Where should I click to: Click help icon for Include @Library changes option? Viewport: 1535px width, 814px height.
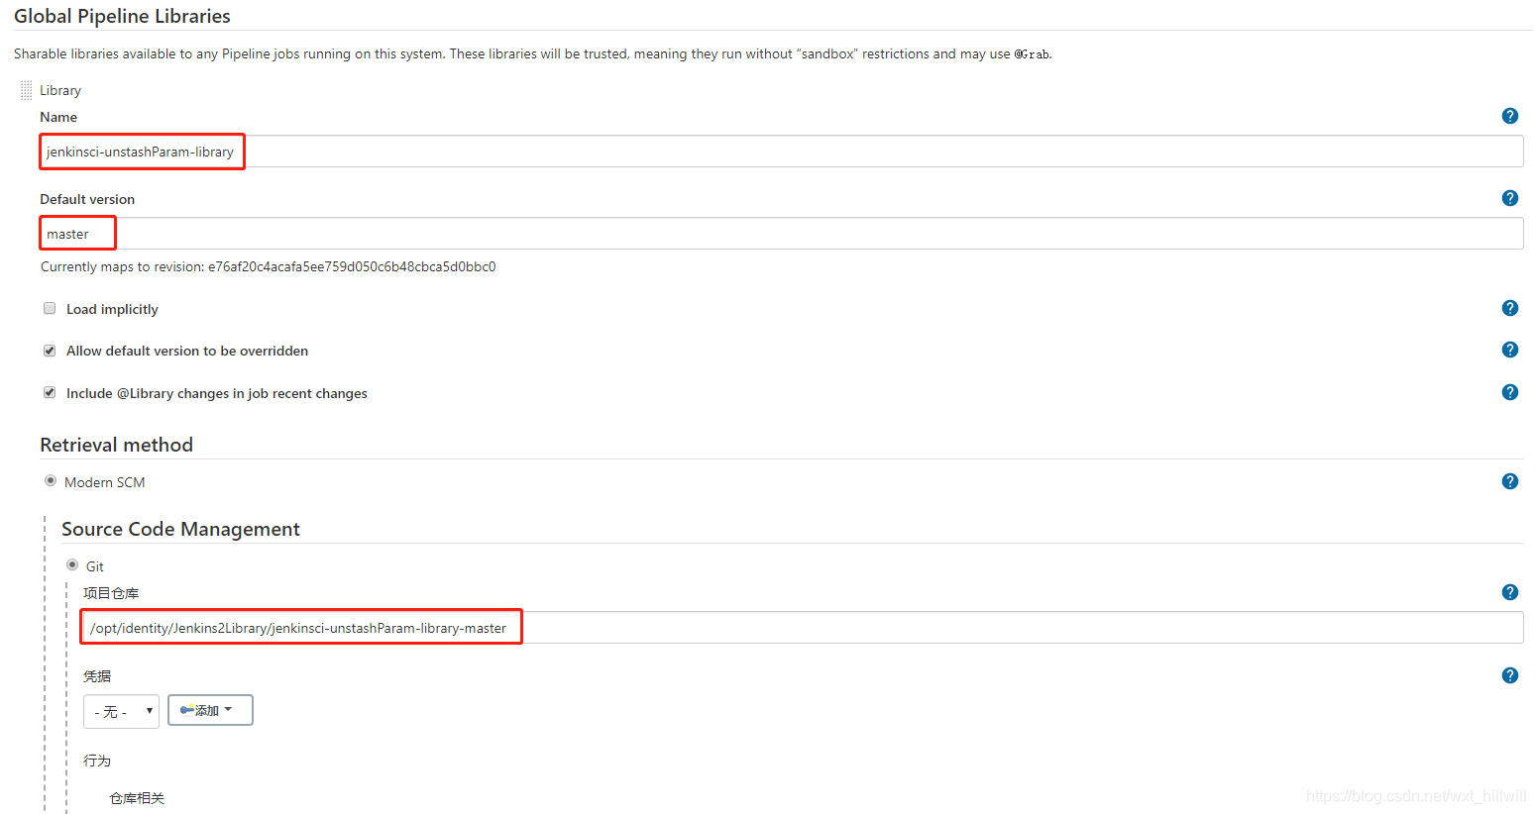click(1509, 391)
